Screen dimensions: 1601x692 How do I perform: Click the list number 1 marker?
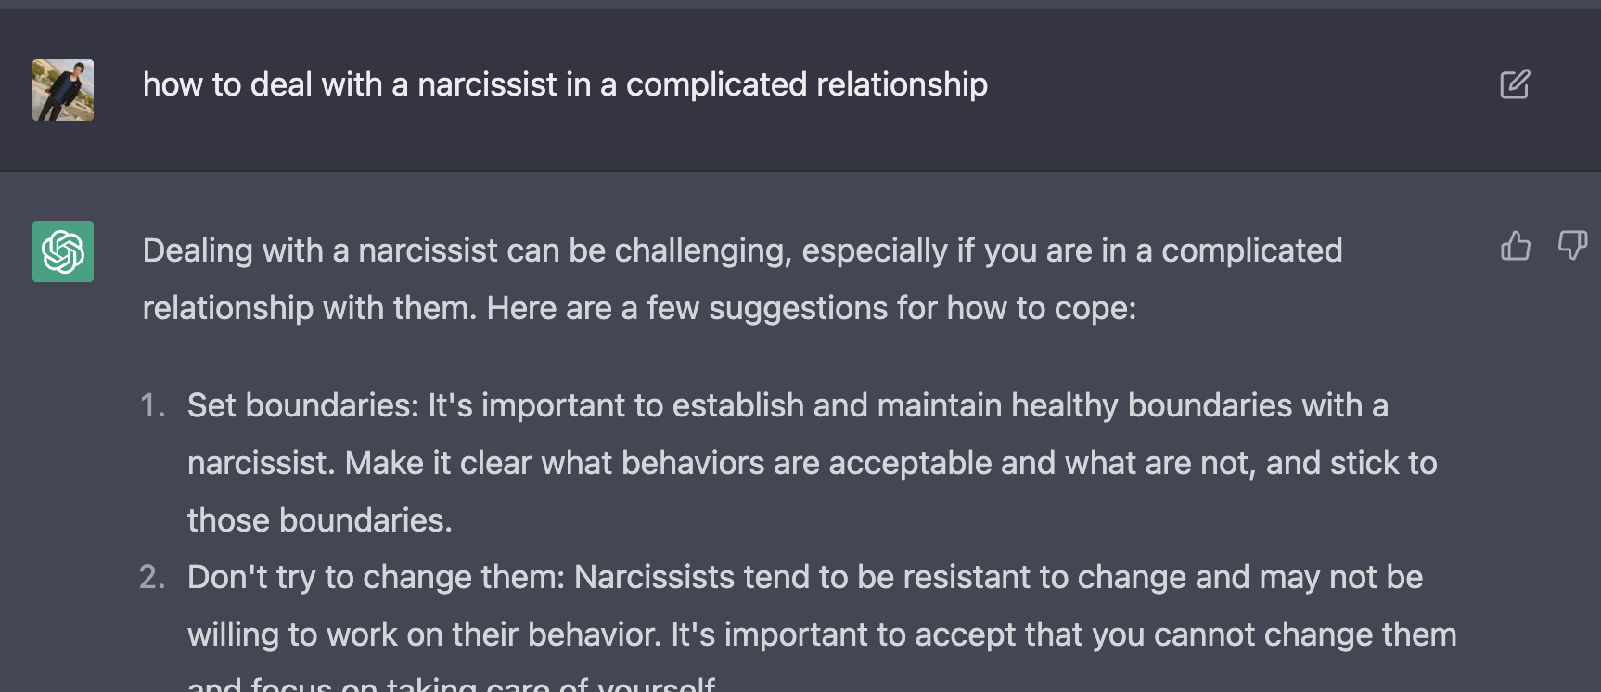pos(152,405)
